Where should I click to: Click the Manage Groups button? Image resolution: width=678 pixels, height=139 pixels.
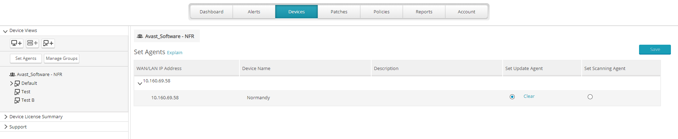[62, 58]
